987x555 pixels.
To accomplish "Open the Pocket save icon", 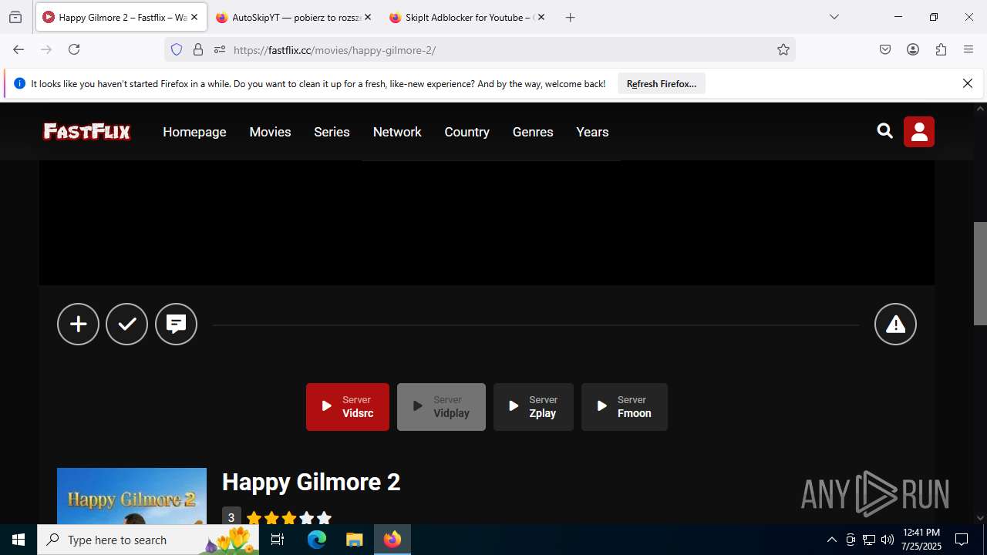I will click(x=885, y=49).
